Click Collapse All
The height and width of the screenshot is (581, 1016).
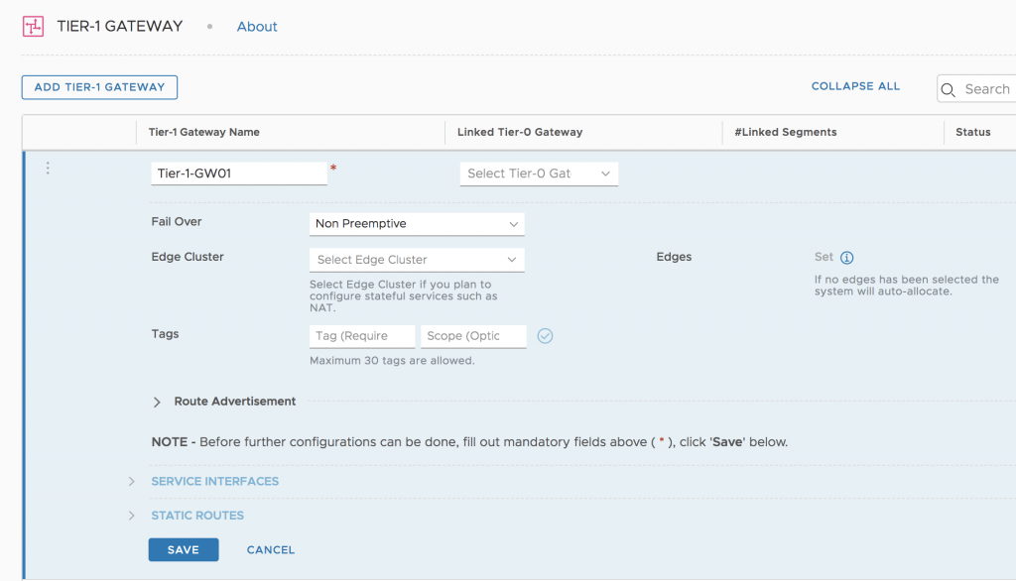tap(855, 86)
